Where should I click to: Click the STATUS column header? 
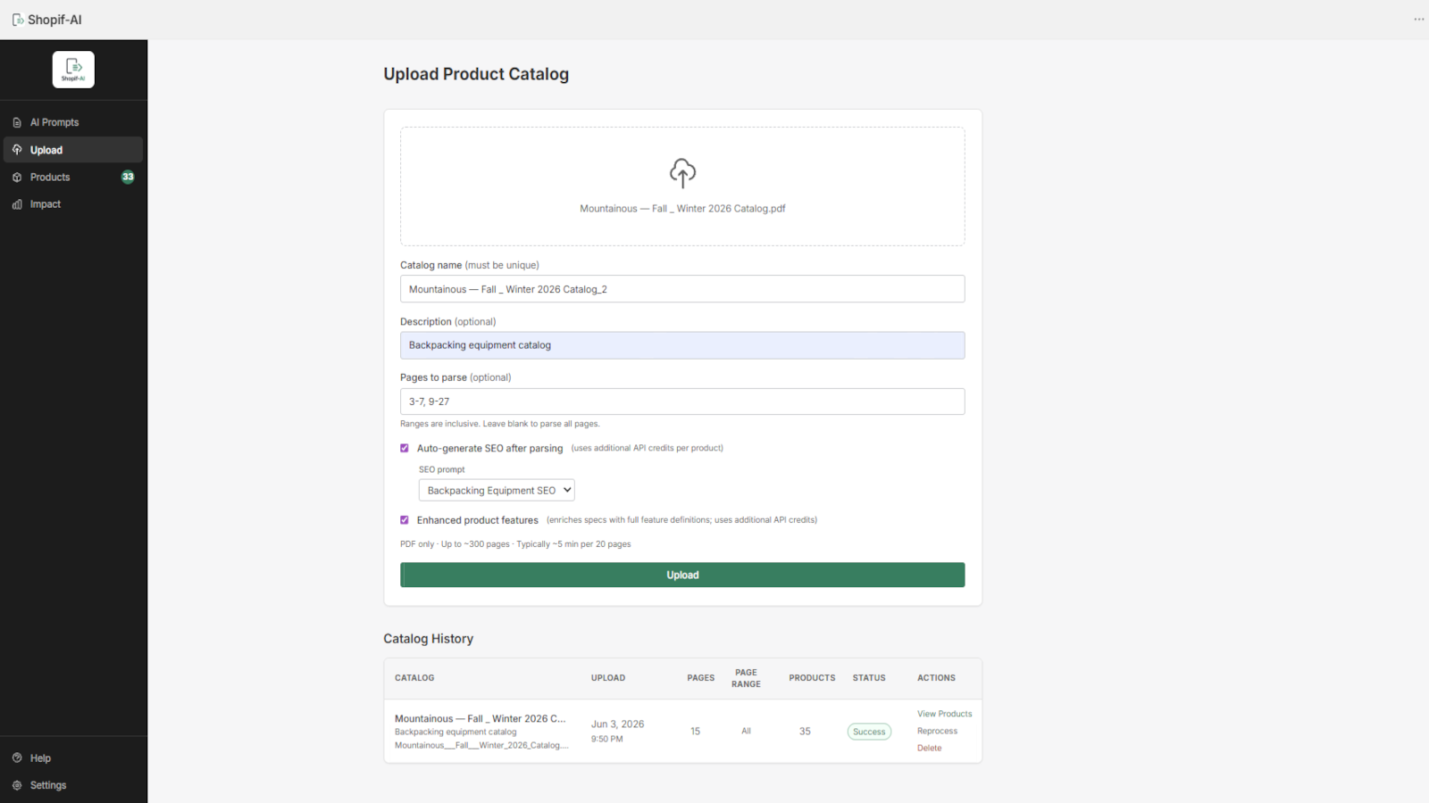pyautogui.click(x=869, y=678)
